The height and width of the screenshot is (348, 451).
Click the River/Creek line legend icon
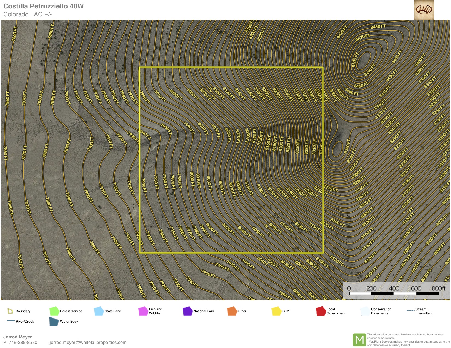coord(11,321)
